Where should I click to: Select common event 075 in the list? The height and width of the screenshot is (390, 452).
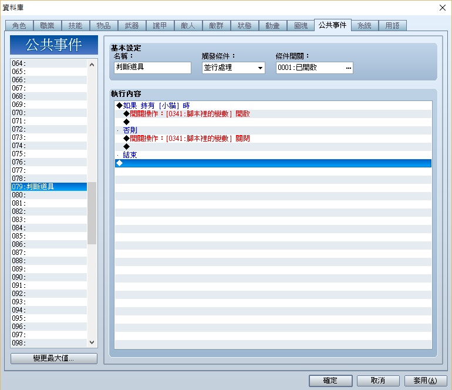49,154
